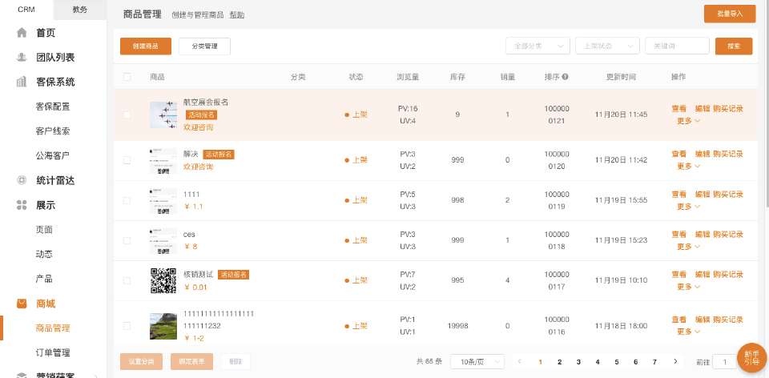Click the 关键词 search input field

(676, 46)
